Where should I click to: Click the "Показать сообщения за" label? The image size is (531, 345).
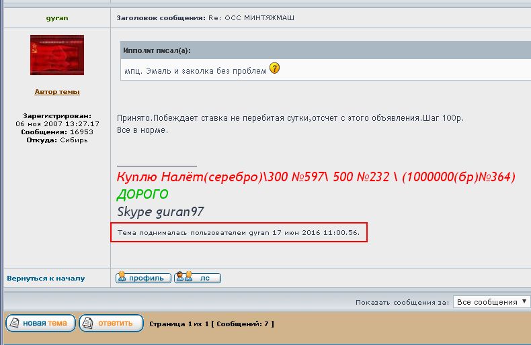[402, 303]
